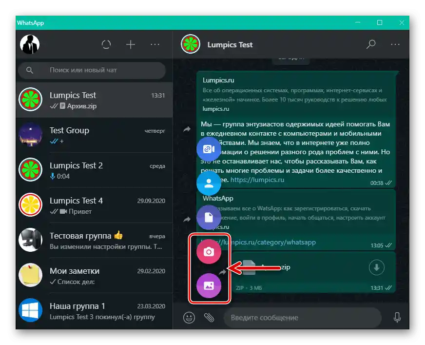Open the Lumpics Test chat in the list
This screenshot has height=345, width=425.
pyautogui.click(x=94, y=100)
